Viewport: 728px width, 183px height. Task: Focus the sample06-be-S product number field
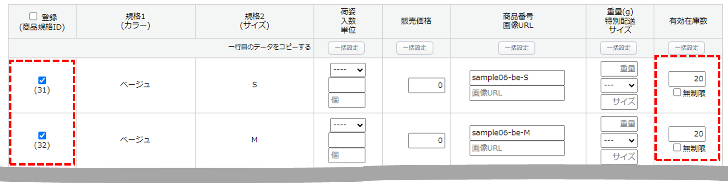coord(517,77)
